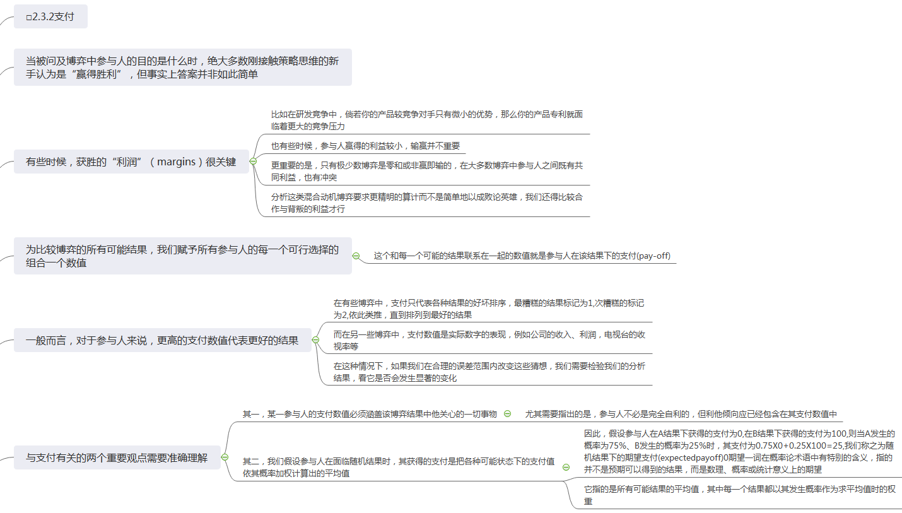Collapse the "一般而言，对于参与人来说" node branch
The width and height of the screenshot is (902, 513).
coord(316,340)
